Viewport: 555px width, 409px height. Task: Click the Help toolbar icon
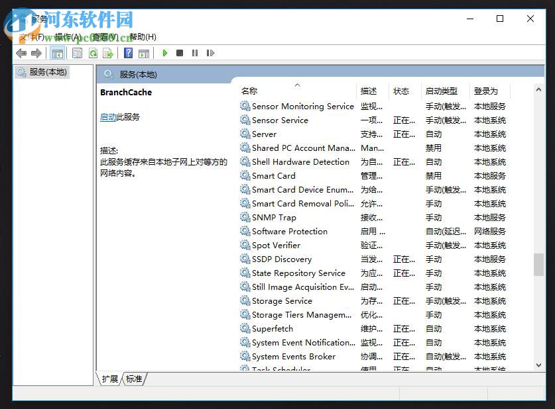(127, 53)
